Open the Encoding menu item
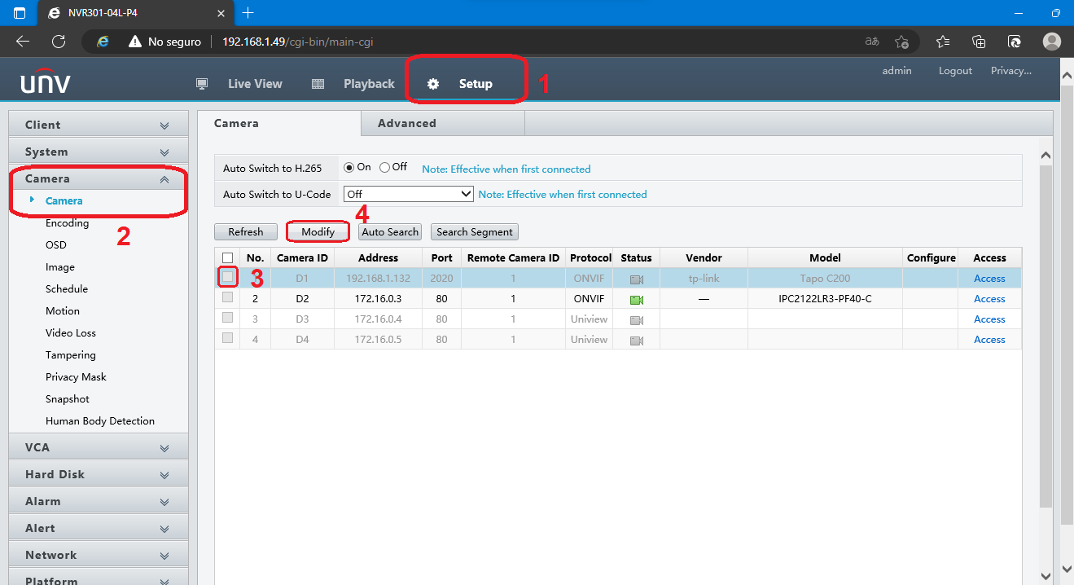Viewport: 1074px width, 585px height. pyautogui.click(x=67, y=223)
